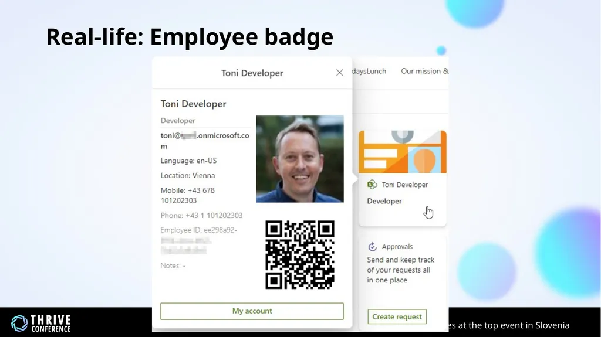Viewport: 601px width, 337px height.
Task: Click the Toni Developer name on card
Action: click(x=405, y=185)
